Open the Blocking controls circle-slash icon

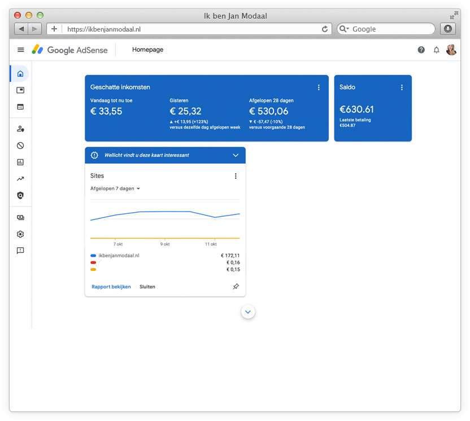20,146
